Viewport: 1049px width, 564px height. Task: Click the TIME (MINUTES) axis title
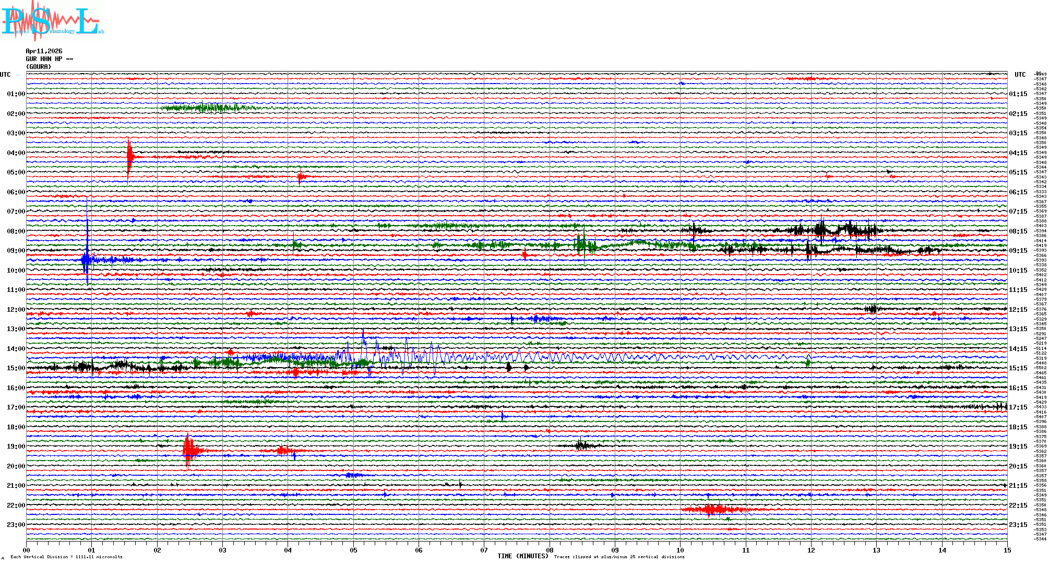(522, 556)
